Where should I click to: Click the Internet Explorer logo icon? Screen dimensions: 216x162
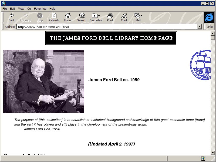click(209, 17)
